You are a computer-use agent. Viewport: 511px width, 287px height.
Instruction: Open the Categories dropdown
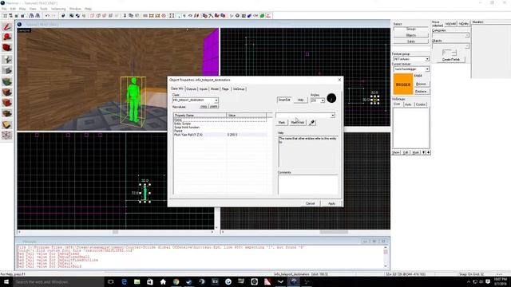pyautogui.click(x=466, y=35)
